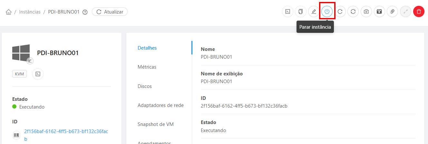Stop the instance with the power icon
Image resolution: width=428 pixels, height=144 pixels.
[x=327, y=12]
